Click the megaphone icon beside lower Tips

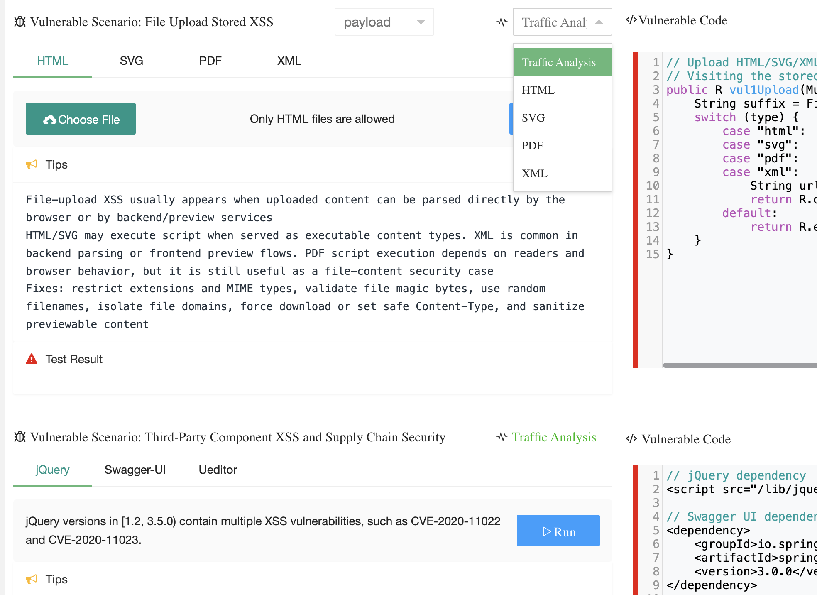[32, 579]
